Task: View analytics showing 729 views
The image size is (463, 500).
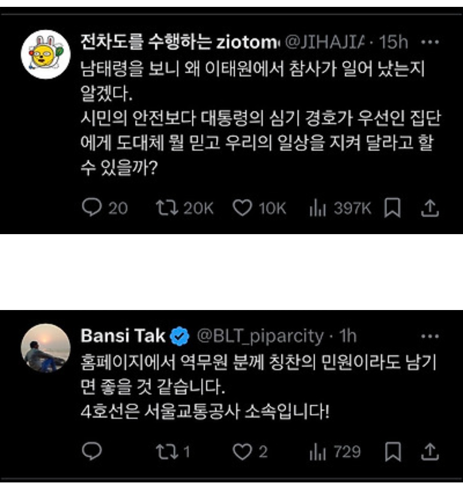Action: click(318, 452)
